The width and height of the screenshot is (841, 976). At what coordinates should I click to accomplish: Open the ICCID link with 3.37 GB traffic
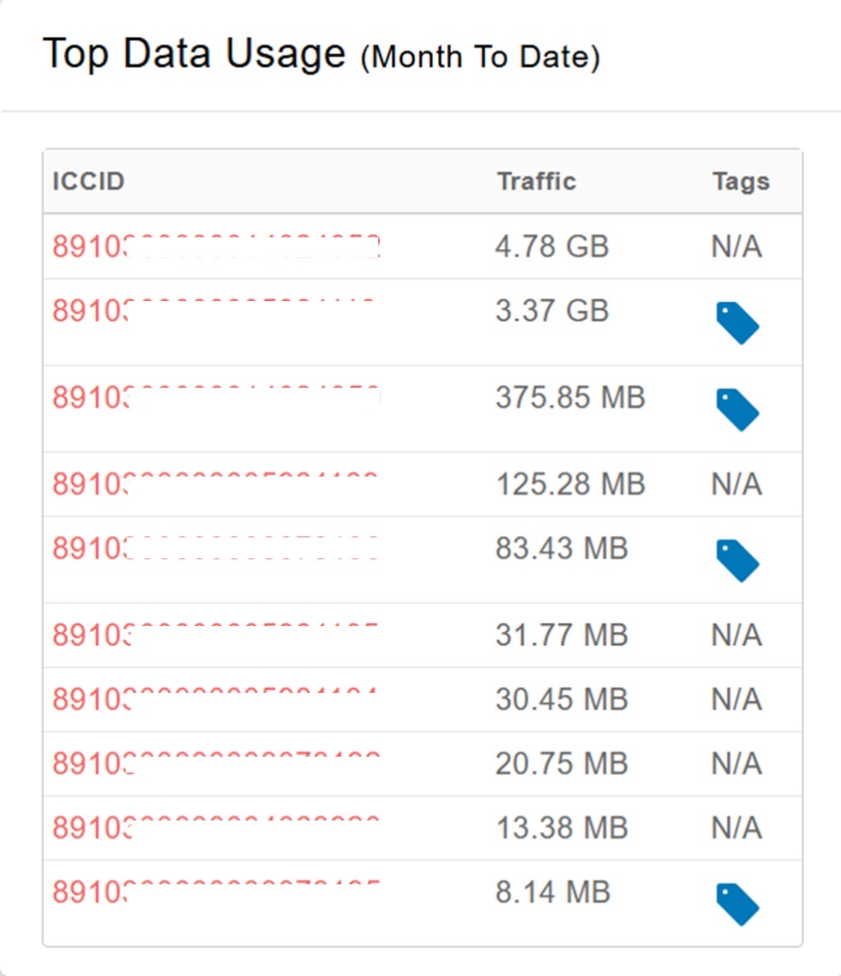pos(215,311)
